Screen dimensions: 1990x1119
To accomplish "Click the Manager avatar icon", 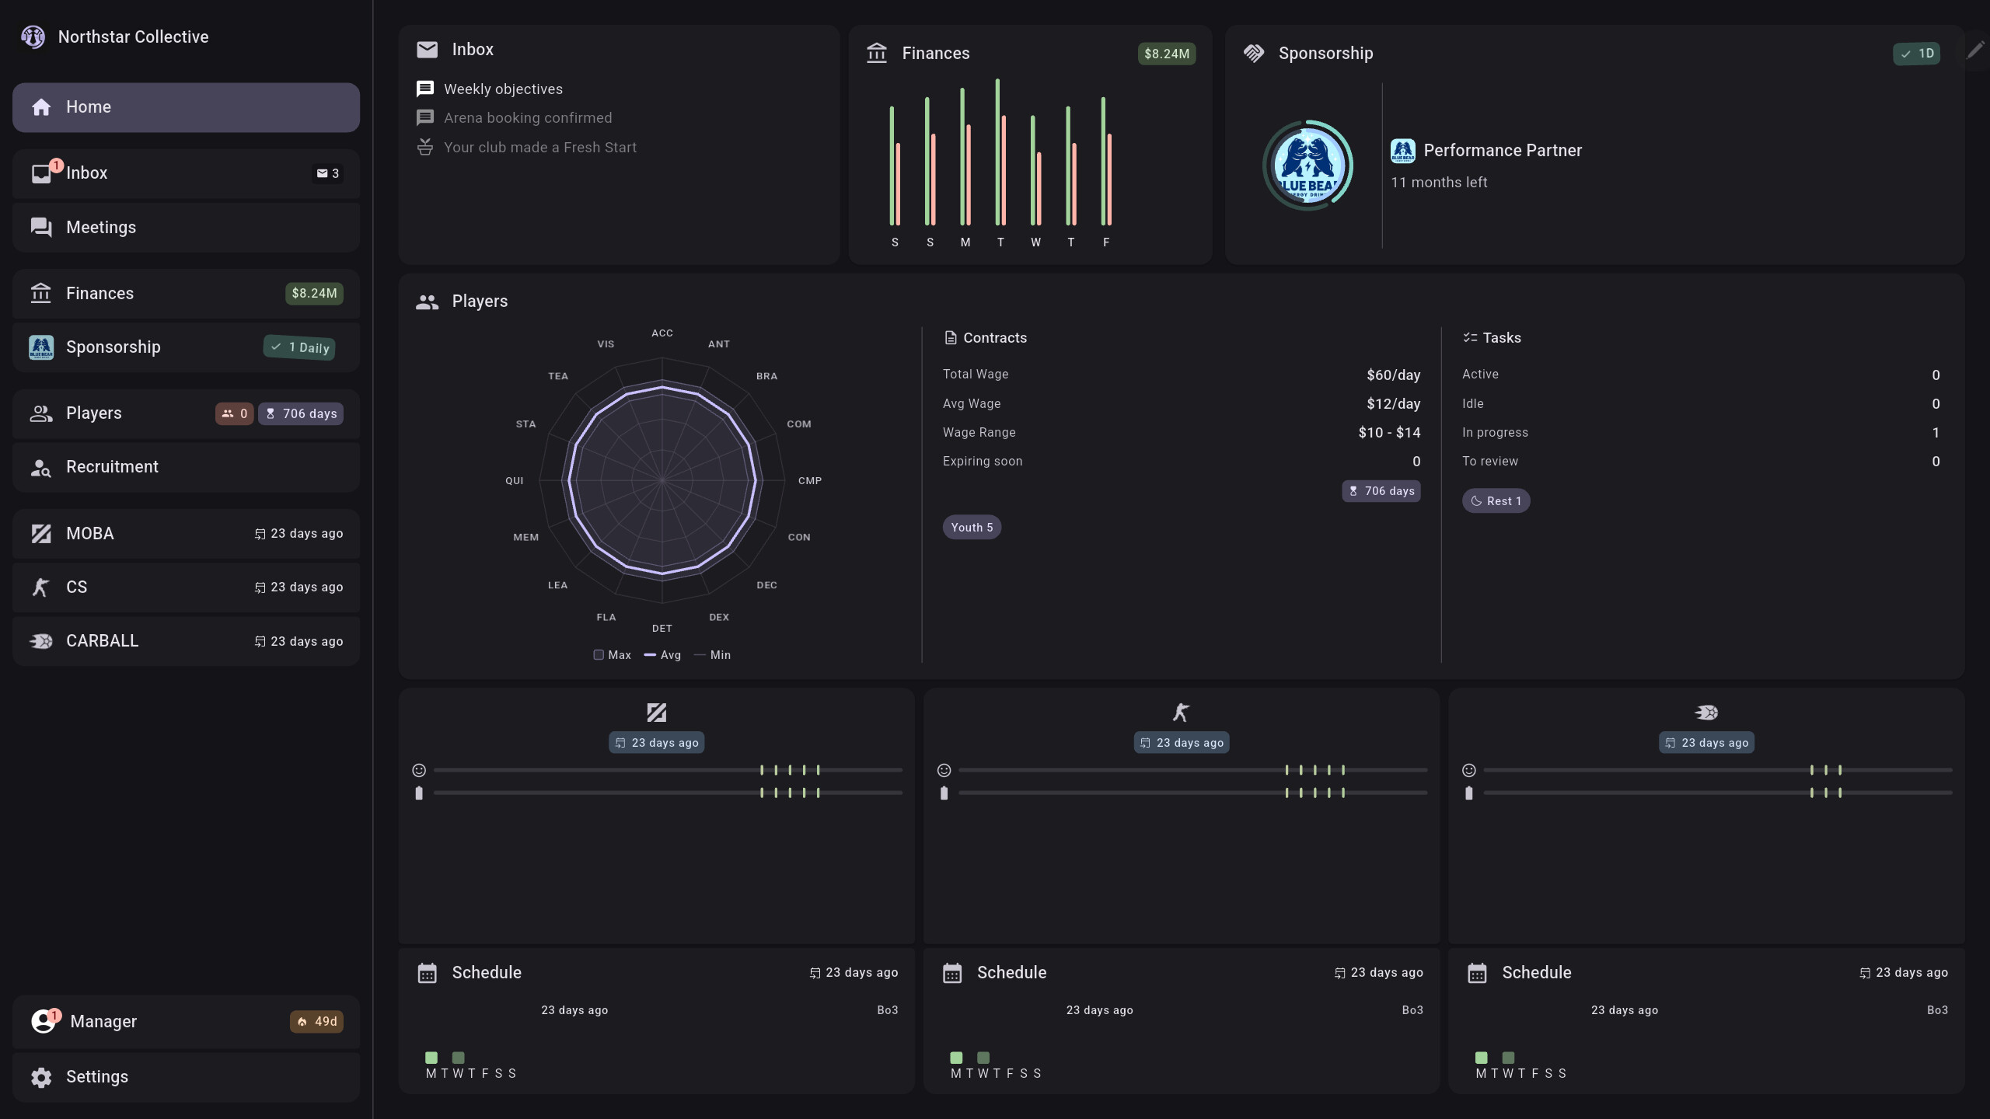I will pyautogui.click(x=43, y=1021).
